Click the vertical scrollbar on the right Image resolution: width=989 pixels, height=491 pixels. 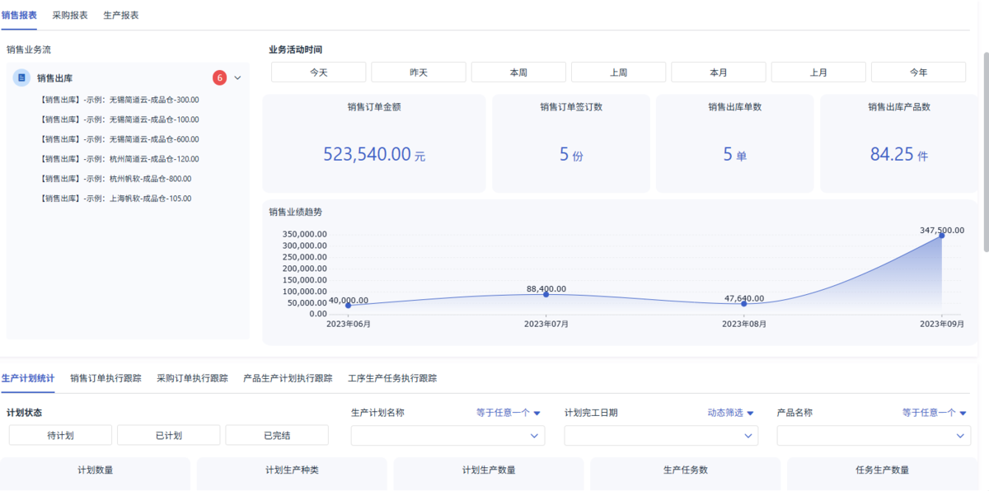click(x=984, y=148)
